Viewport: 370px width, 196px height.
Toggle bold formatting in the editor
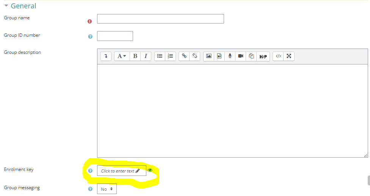(x=135, y=56)
